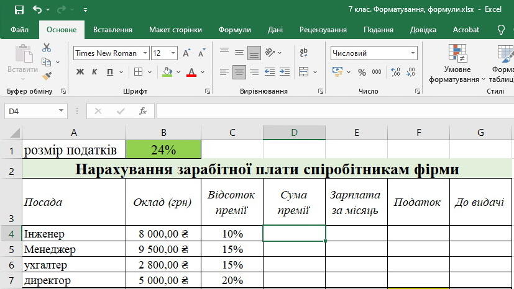The image size is (514, 289).
Task: Switch to the Макет сторінки tab
Action: point(175,30)
